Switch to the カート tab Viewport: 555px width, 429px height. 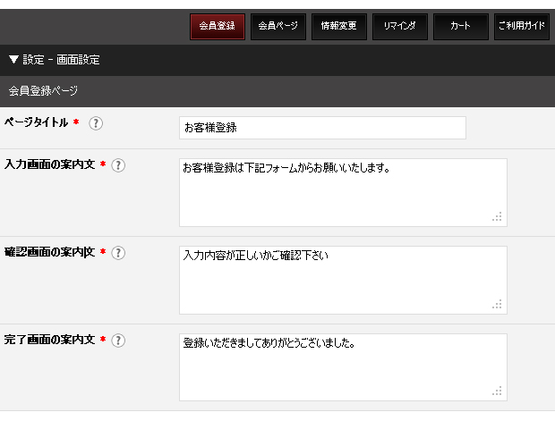tap(461, 27)
